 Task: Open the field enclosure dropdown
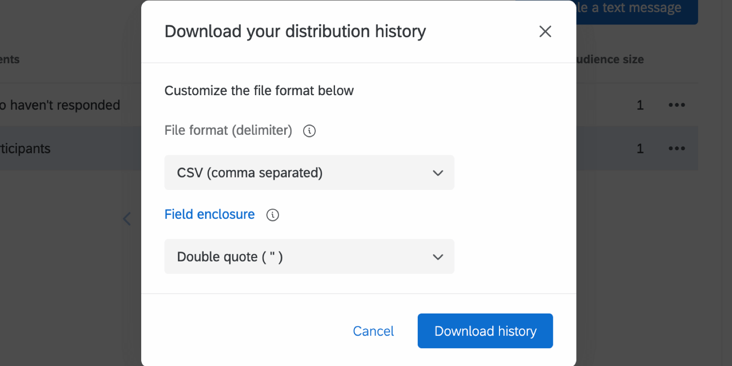309,257
